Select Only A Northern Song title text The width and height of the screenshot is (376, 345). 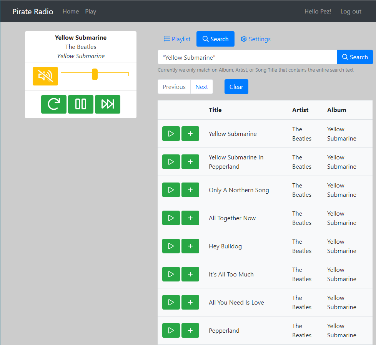pos(239,190)
